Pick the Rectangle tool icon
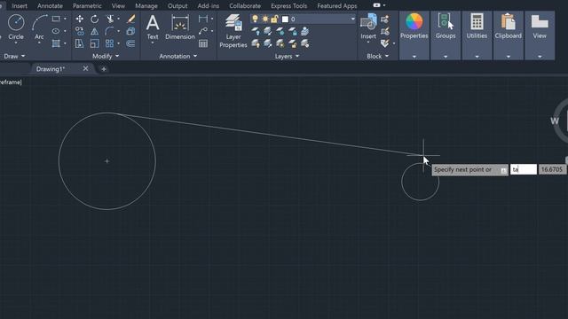The height and width of the screenshot is (319, 568). (x=56, y=19)
